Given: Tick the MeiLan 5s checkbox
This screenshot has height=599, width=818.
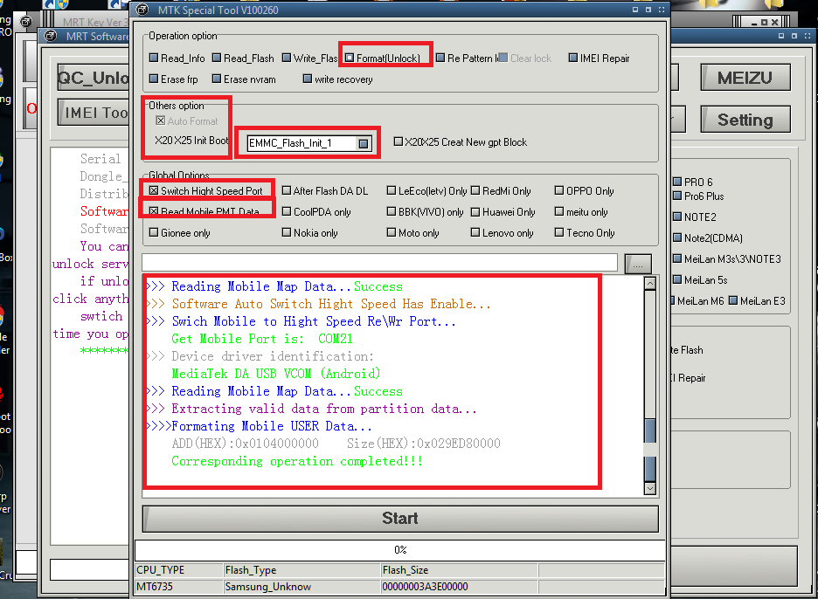Looking at the screenshot, I should point(677,279).
